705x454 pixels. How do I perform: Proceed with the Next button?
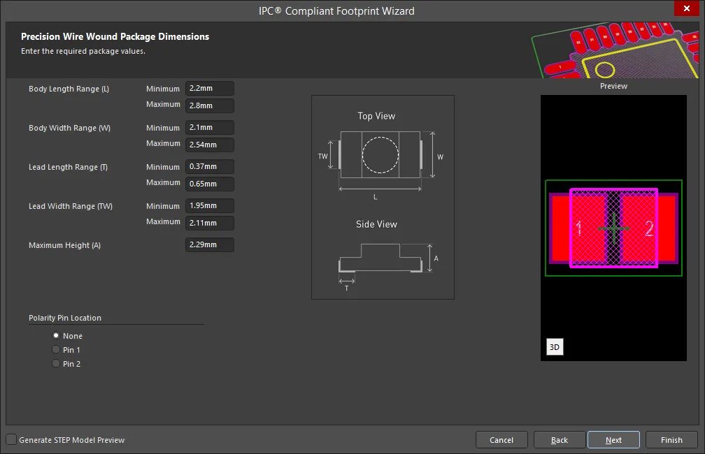pyautogui.click(x=613, y=440)
